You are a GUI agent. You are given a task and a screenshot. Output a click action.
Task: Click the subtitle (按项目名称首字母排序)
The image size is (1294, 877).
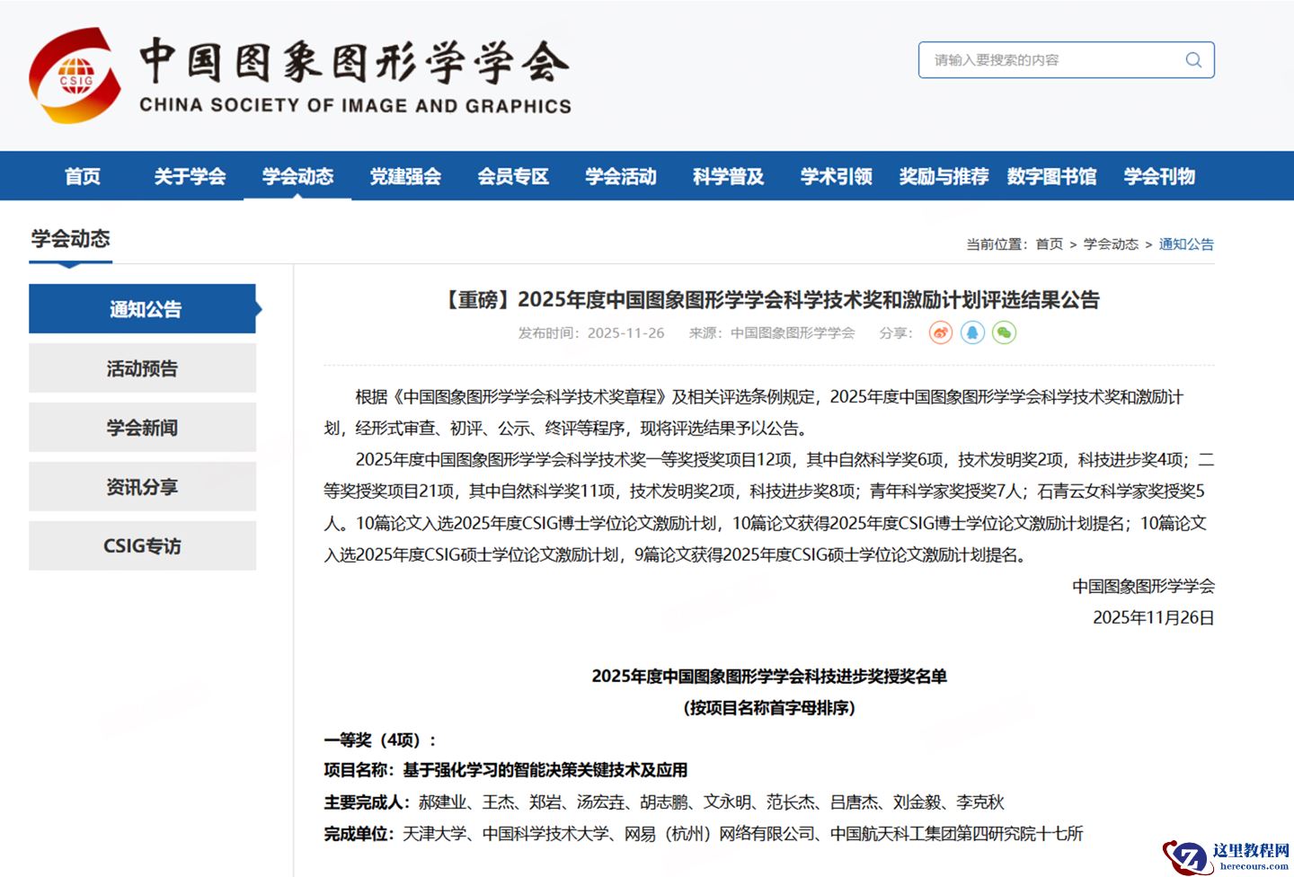pyautogui.click(x=769, y=708)
